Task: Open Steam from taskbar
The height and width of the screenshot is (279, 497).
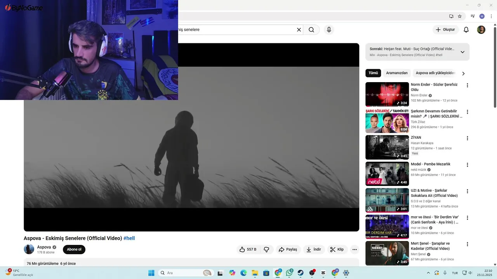Action: point(301,273)
